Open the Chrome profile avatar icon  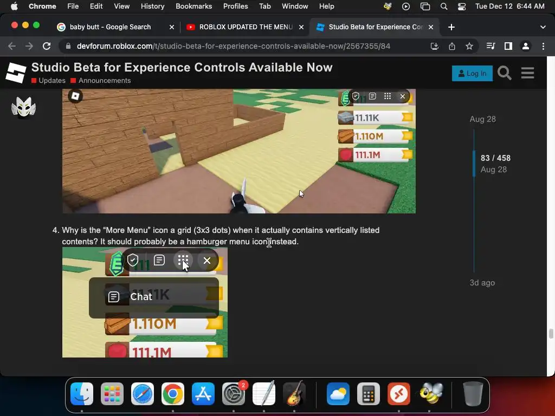[x=526, y=46]
